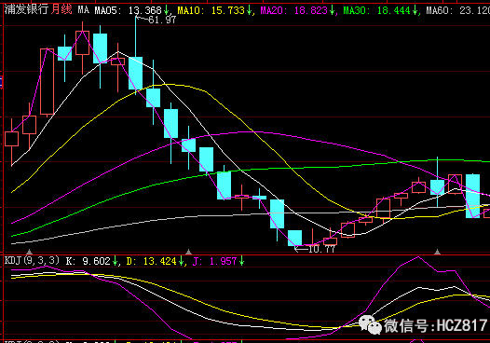Click the 浦发银行 stock name title
The height and width of the screenshot is (343, 490).
(x=26, y=9)
